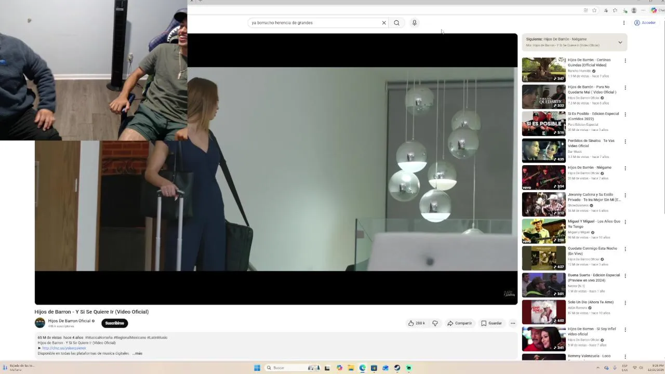Image resolution: width=665 pixels, height=374 pixels.
Task: Open browser three-dot settings menu
Action: [x=643, y=10]
